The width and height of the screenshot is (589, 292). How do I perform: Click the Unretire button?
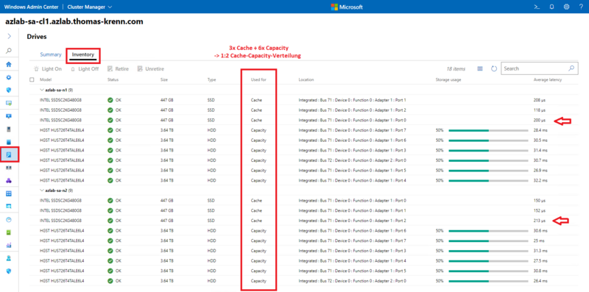click(150, 69)
